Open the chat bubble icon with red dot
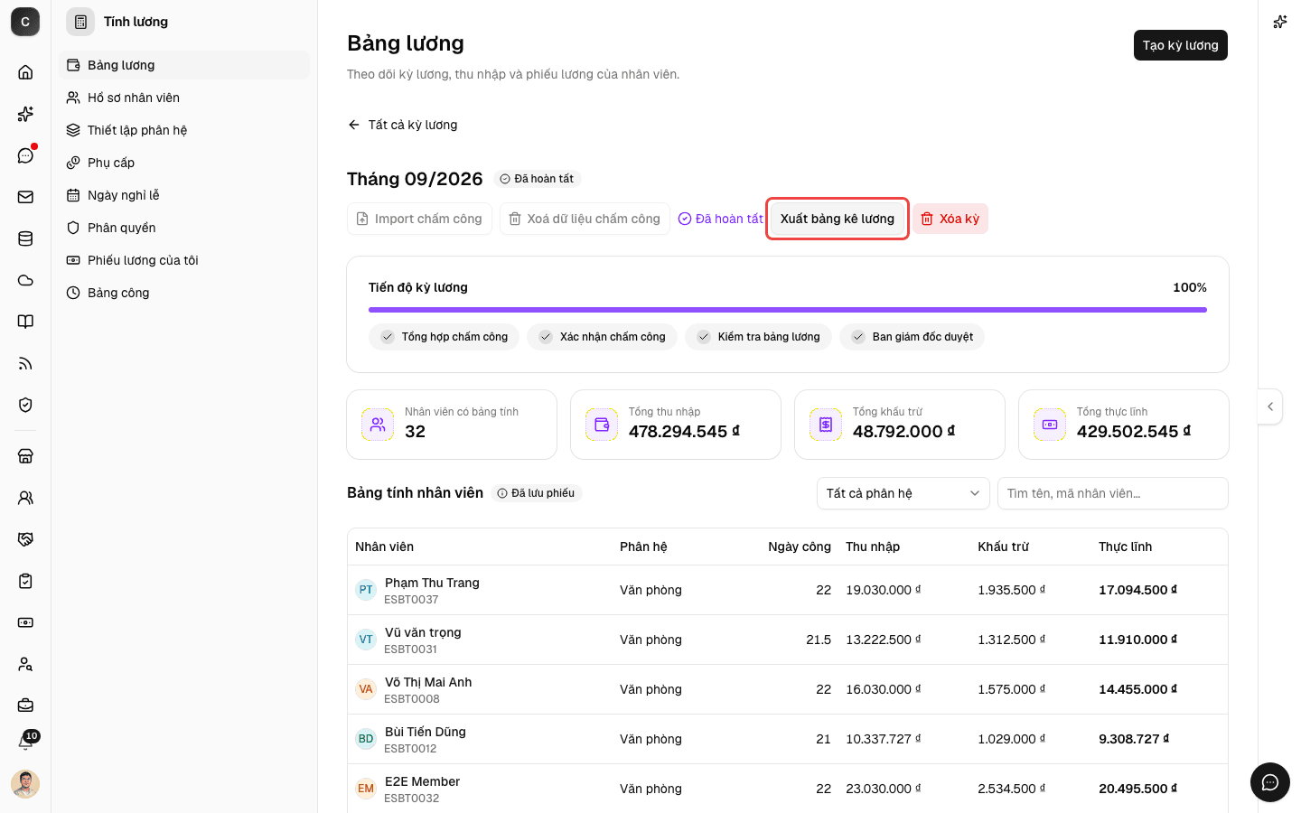 click(x=25, y=155)
